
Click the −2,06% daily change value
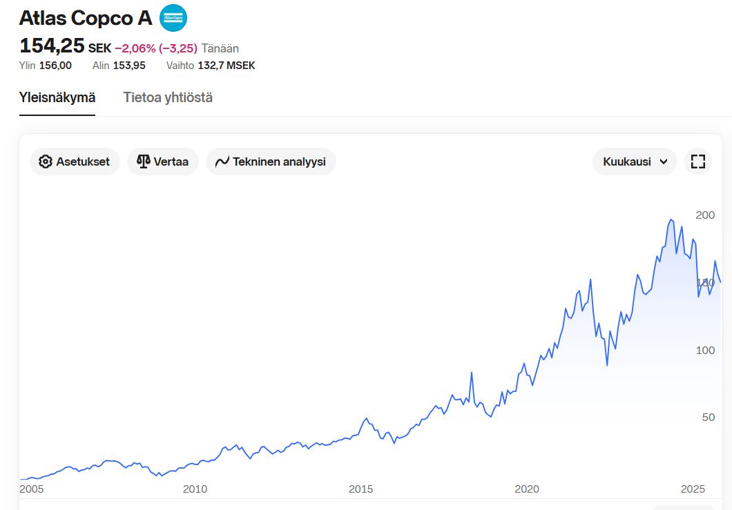135,48
